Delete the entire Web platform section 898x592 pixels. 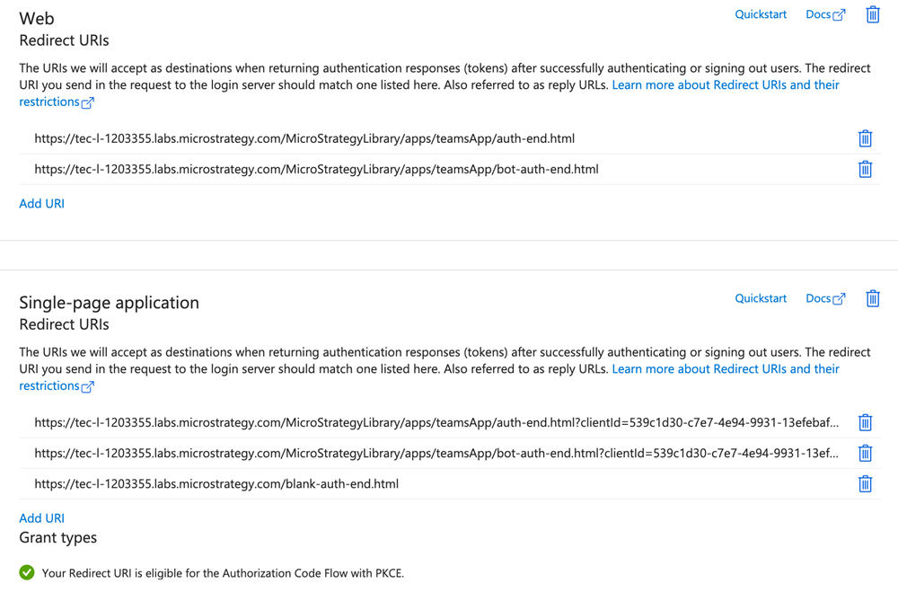(872, 14)
